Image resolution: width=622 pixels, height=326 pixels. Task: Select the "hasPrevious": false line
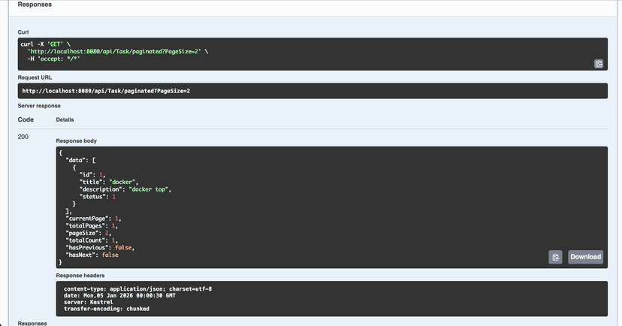click(100, 247)
